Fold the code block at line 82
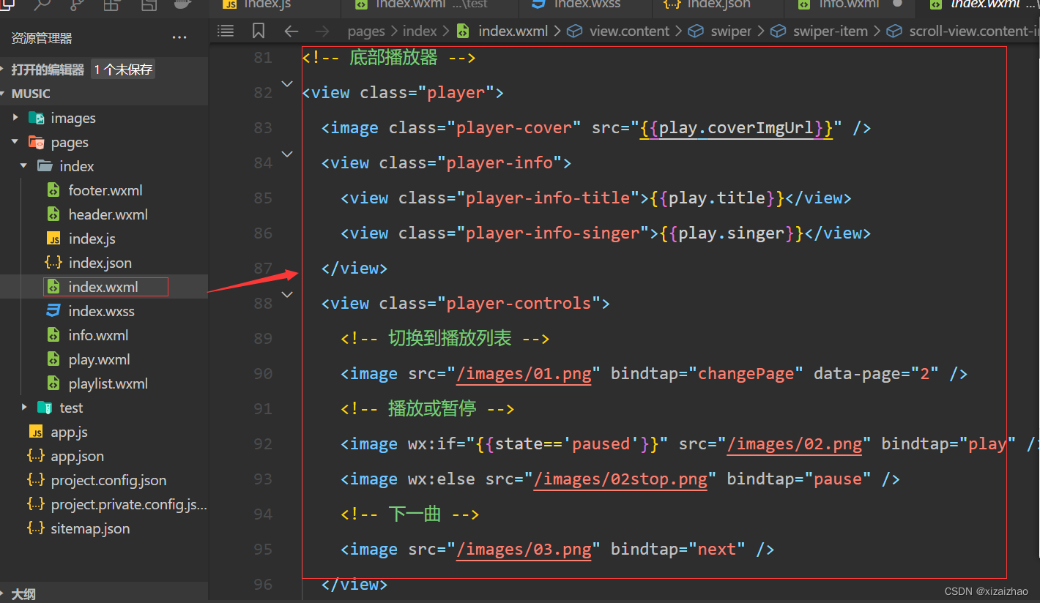The image size is (1040, 603). (287, 84)
